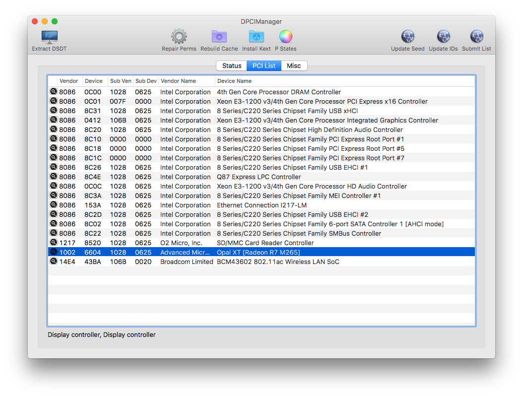Switch to the Misc tab
523x398 pixels.
[294, 66]
